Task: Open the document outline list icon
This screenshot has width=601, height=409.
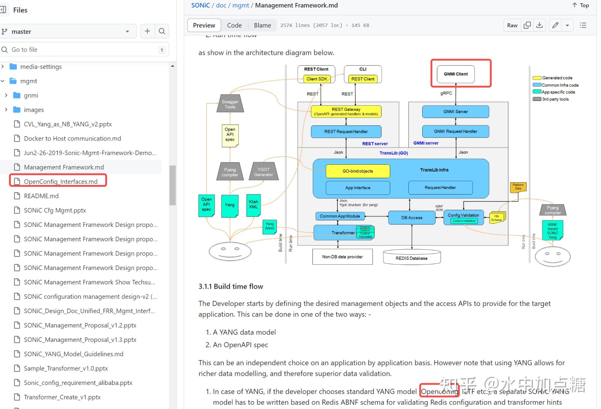Action: pos(583,25)
